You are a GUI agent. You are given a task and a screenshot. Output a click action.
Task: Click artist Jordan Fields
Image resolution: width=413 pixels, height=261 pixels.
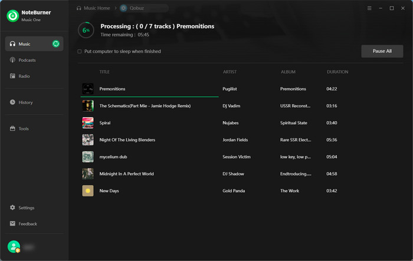pyautogui.click(x=235, y=140)
